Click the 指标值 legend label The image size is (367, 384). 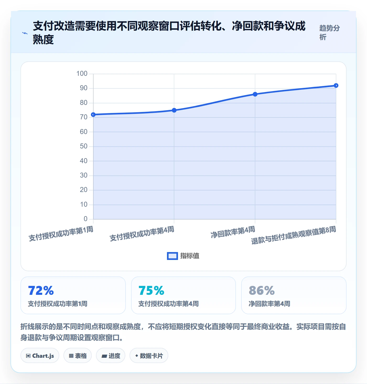click(x=190, y=256)
